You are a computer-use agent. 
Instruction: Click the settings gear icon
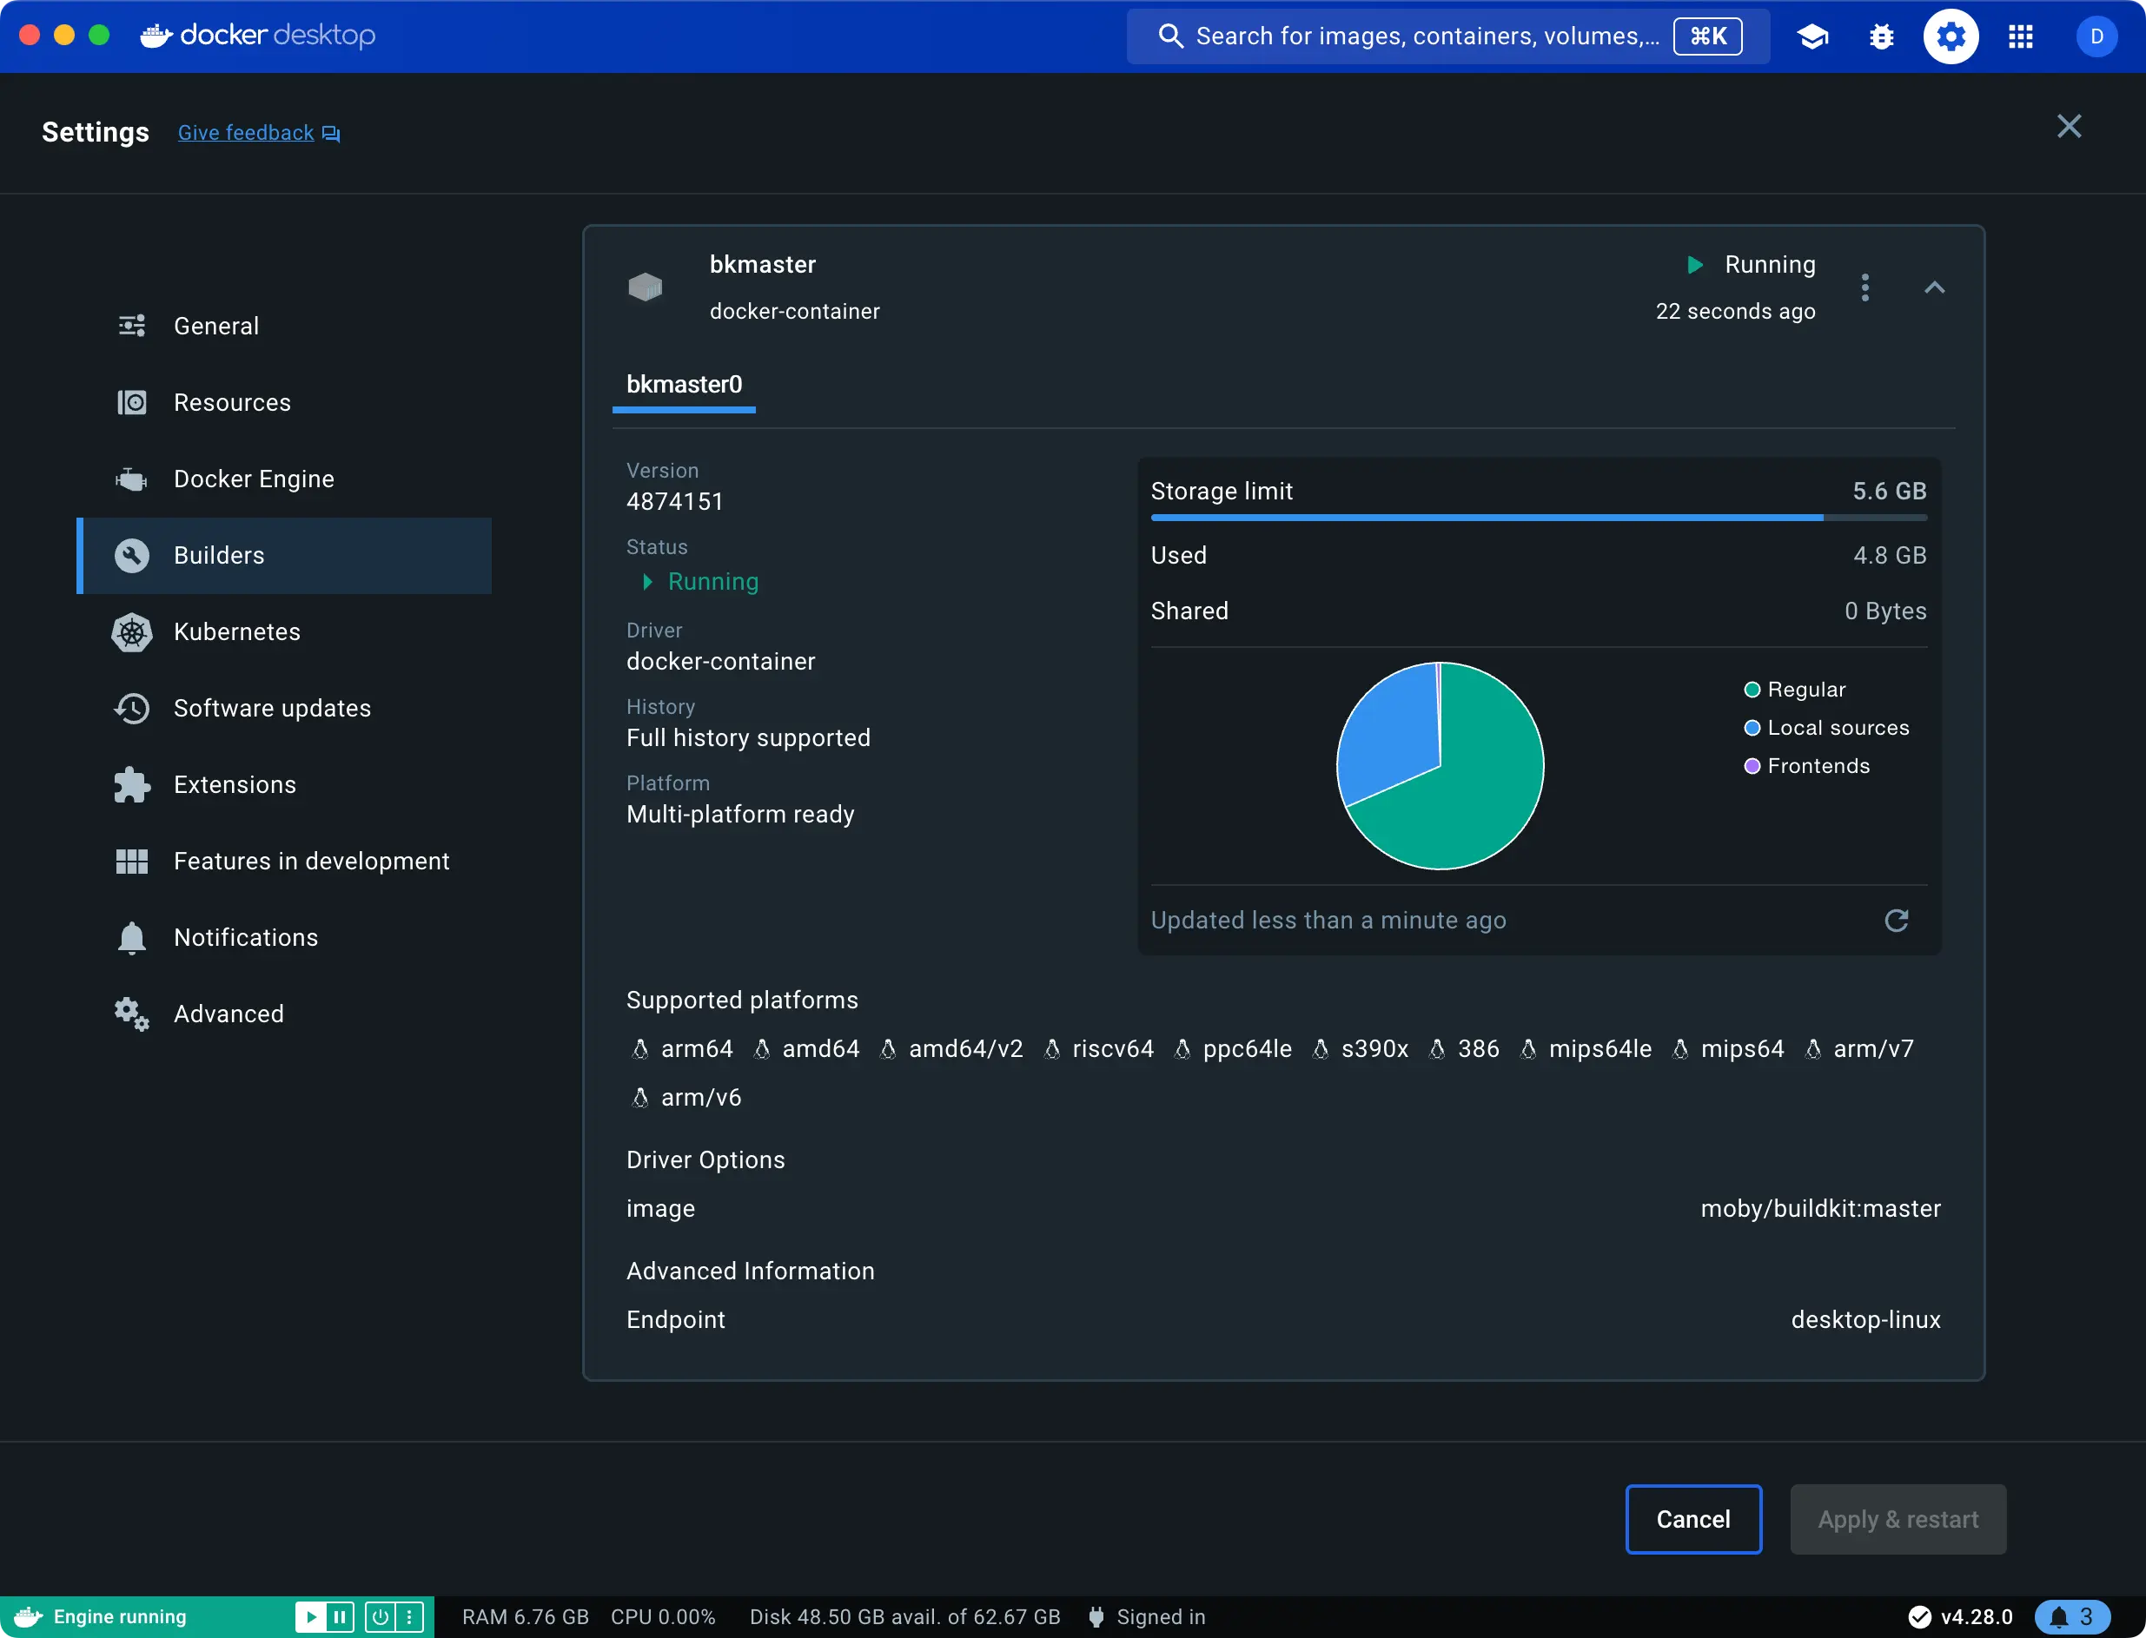1951,37
